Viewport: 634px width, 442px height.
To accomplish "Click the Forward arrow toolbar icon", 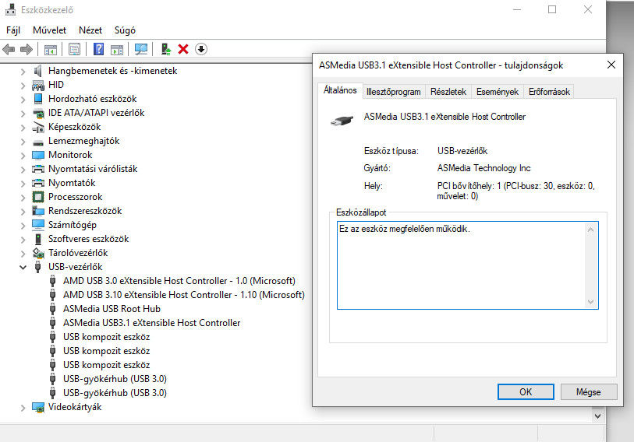I will 27,49.
